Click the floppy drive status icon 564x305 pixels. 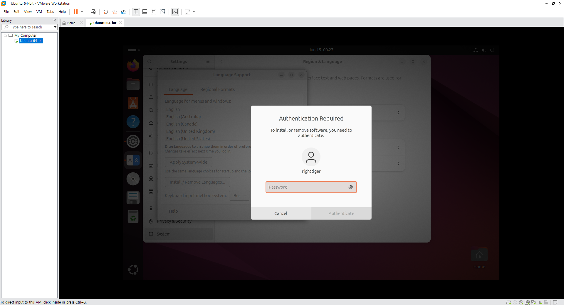(527, 302)
